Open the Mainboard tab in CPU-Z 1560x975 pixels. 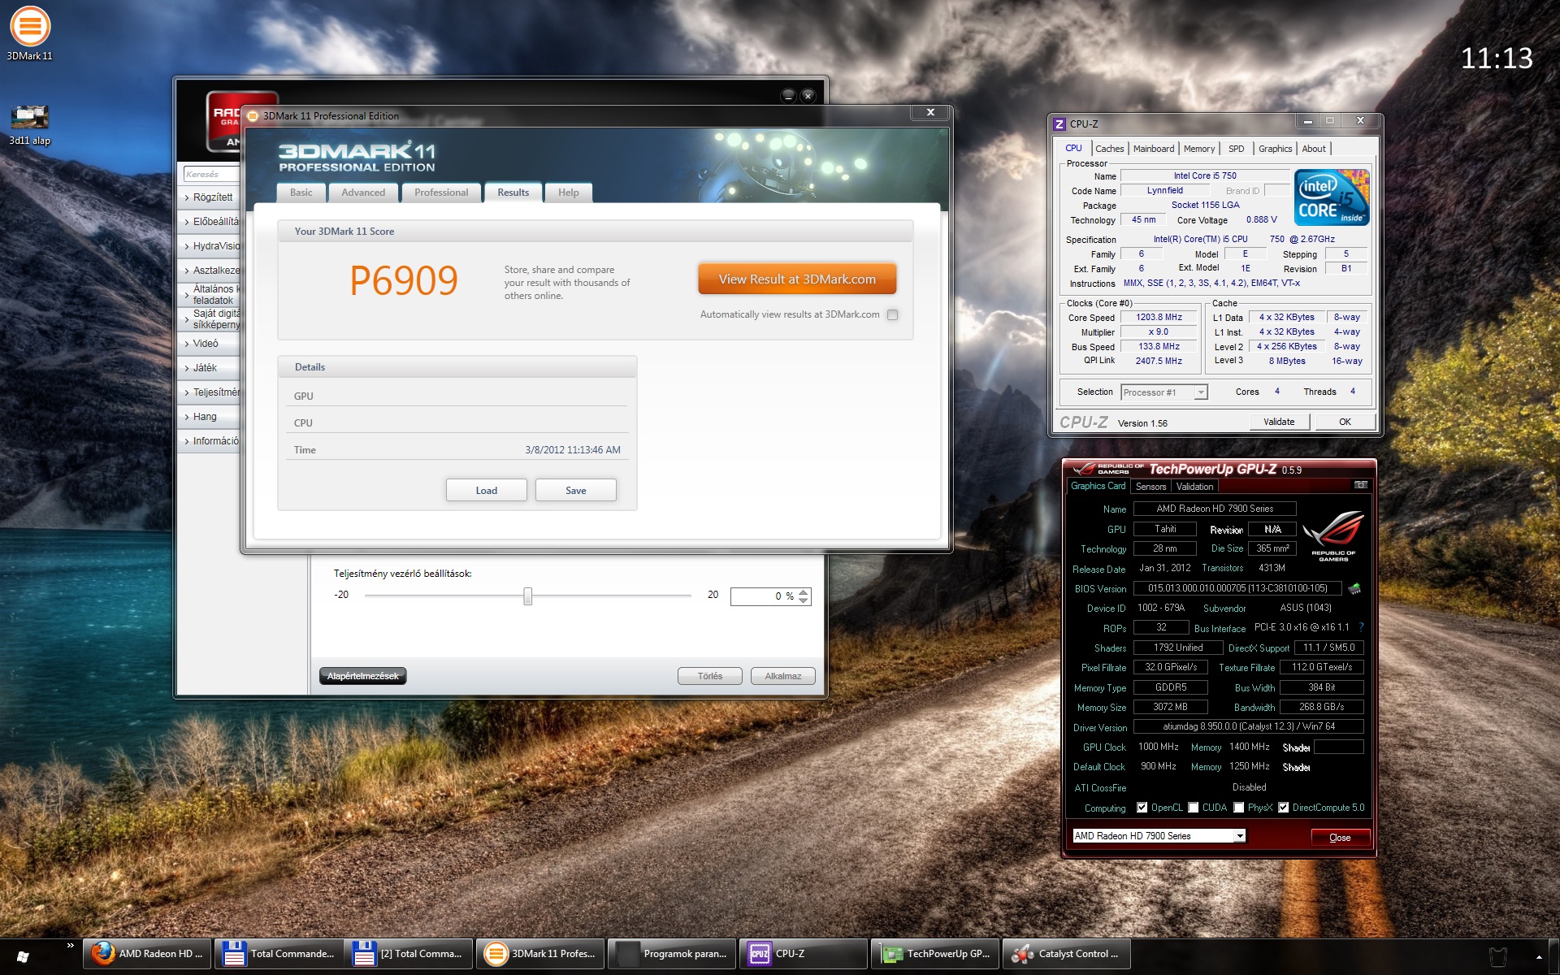pos(1154,149)
